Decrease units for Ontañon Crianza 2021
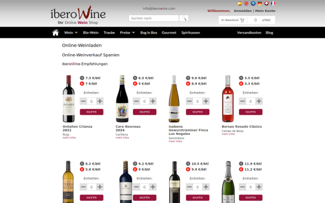The width and height of the screenshot is (325, 203). [x=83, y=101]
